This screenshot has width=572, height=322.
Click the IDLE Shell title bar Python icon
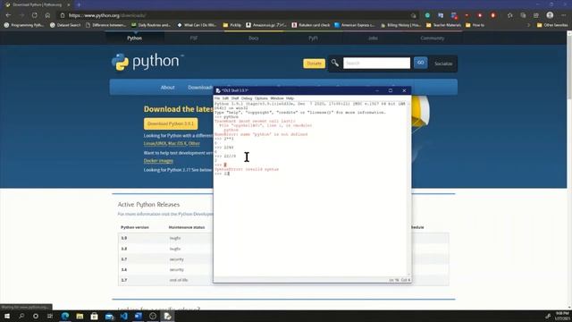(218, 90)
